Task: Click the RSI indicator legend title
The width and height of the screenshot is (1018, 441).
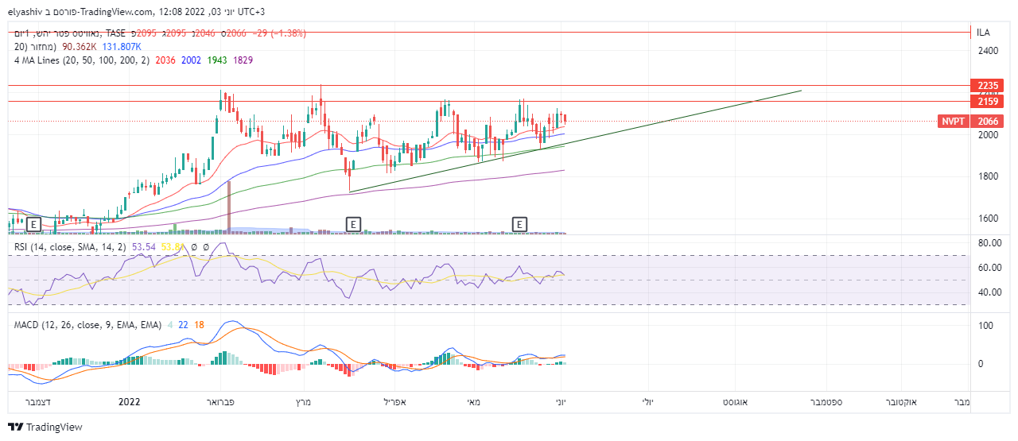Action: (71, 247)
